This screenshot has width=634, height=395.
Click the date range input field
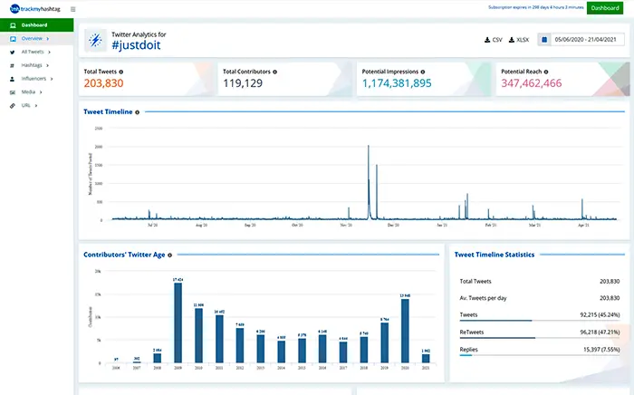pyautogui.click(x=588, y=40)
